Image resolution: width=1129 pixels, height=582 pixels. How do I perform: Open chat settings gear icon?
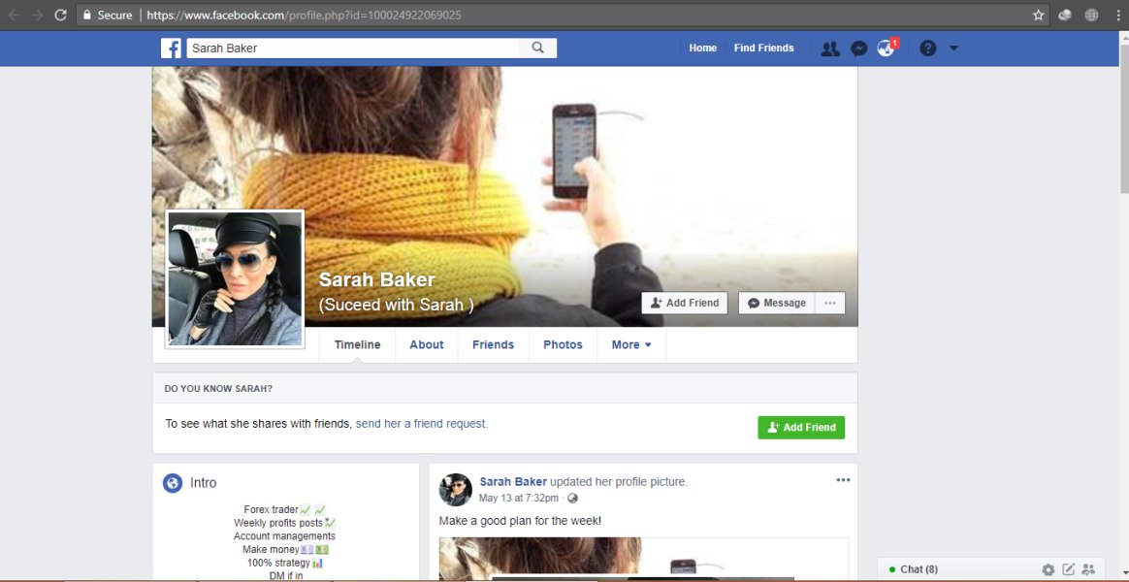click(1048, 569)
